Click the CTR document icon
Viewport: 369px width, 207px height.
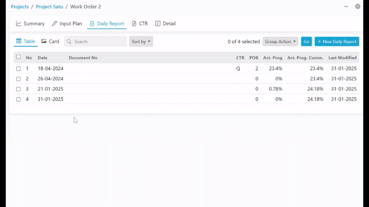134,24
